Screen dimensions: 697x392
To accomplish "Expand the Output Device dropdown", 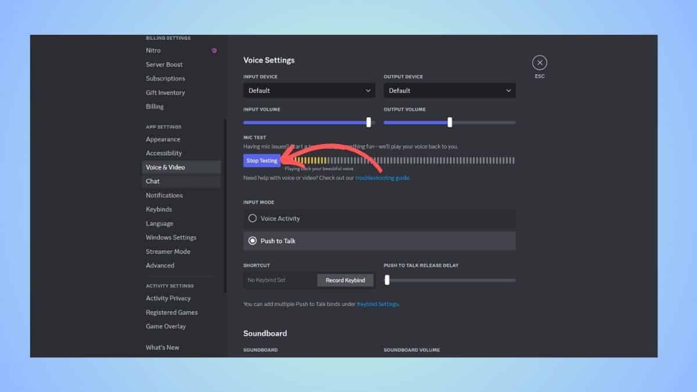I will (450, 91).
